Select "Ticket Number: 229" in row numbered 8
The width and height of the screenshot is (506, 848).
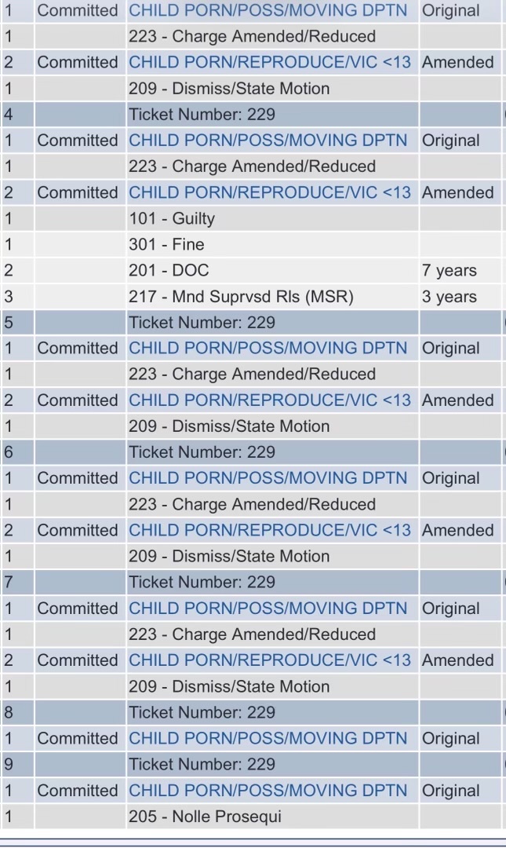click(202, 712)
